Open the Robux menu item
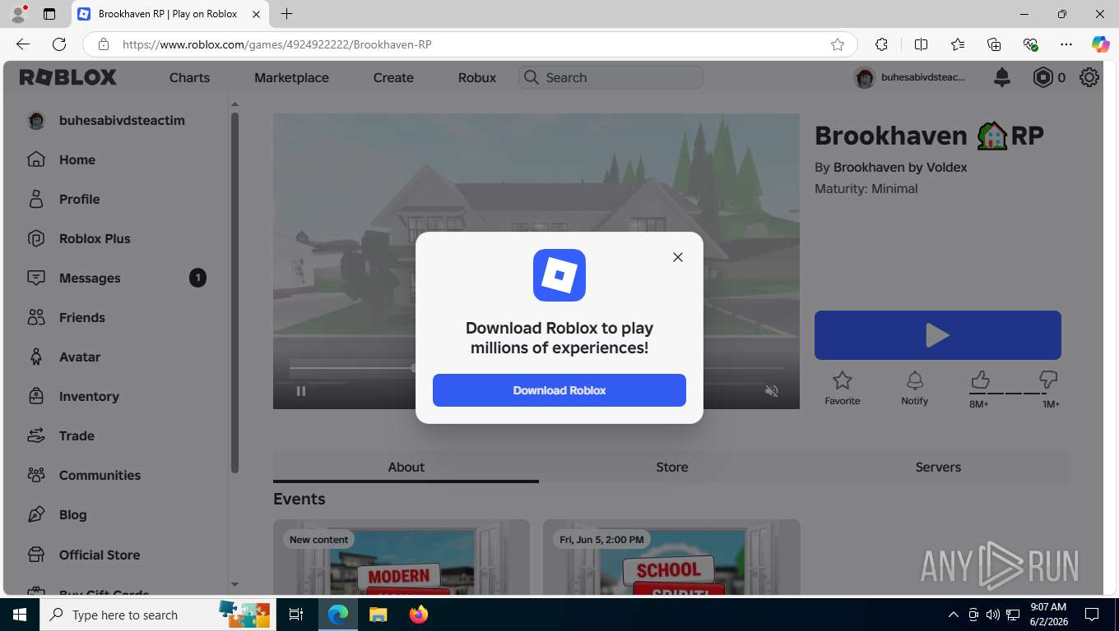The image size is (1119, 631). pyautogui.click(x=477, y=77)
